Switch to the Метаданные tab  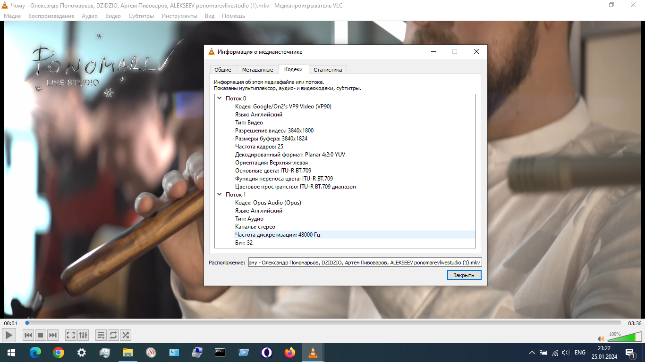tap(257, 70)
